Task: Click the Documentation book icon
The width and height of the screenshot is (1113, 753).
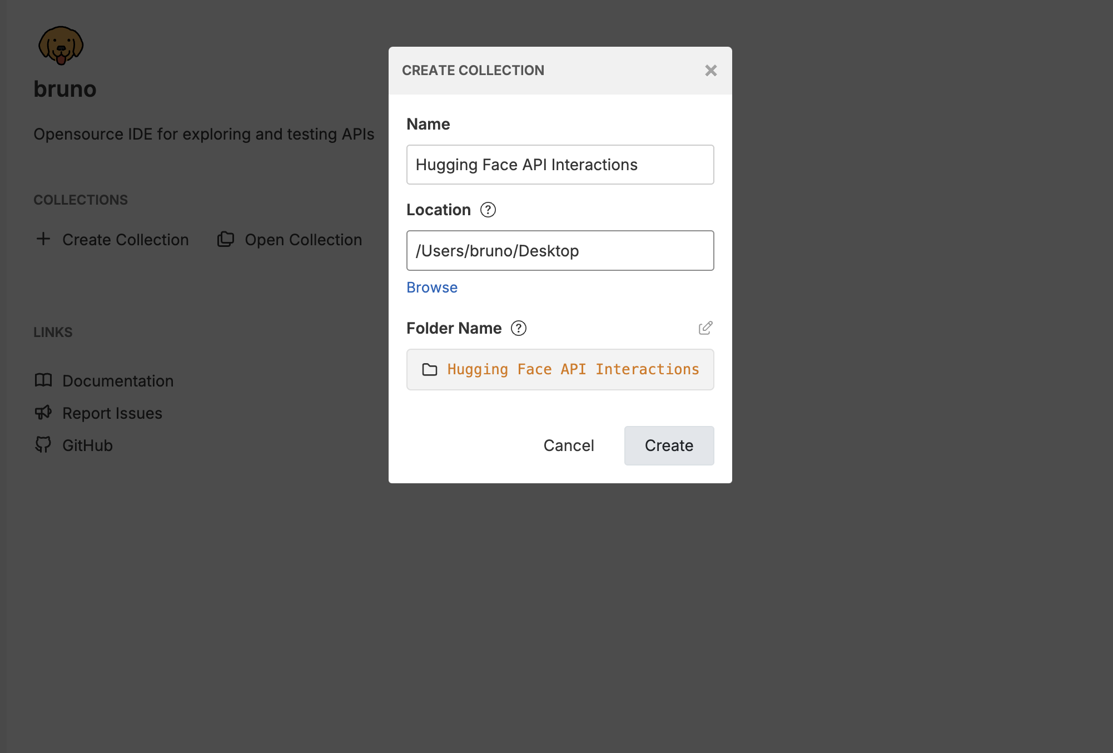Action: click(x=43, y=380)
